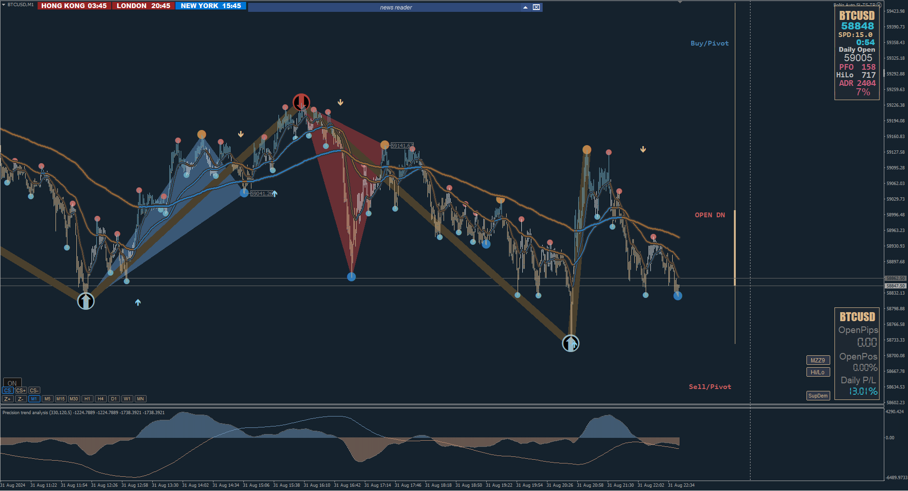
Task: Zoom out with the Z- button
Action: 20,399
